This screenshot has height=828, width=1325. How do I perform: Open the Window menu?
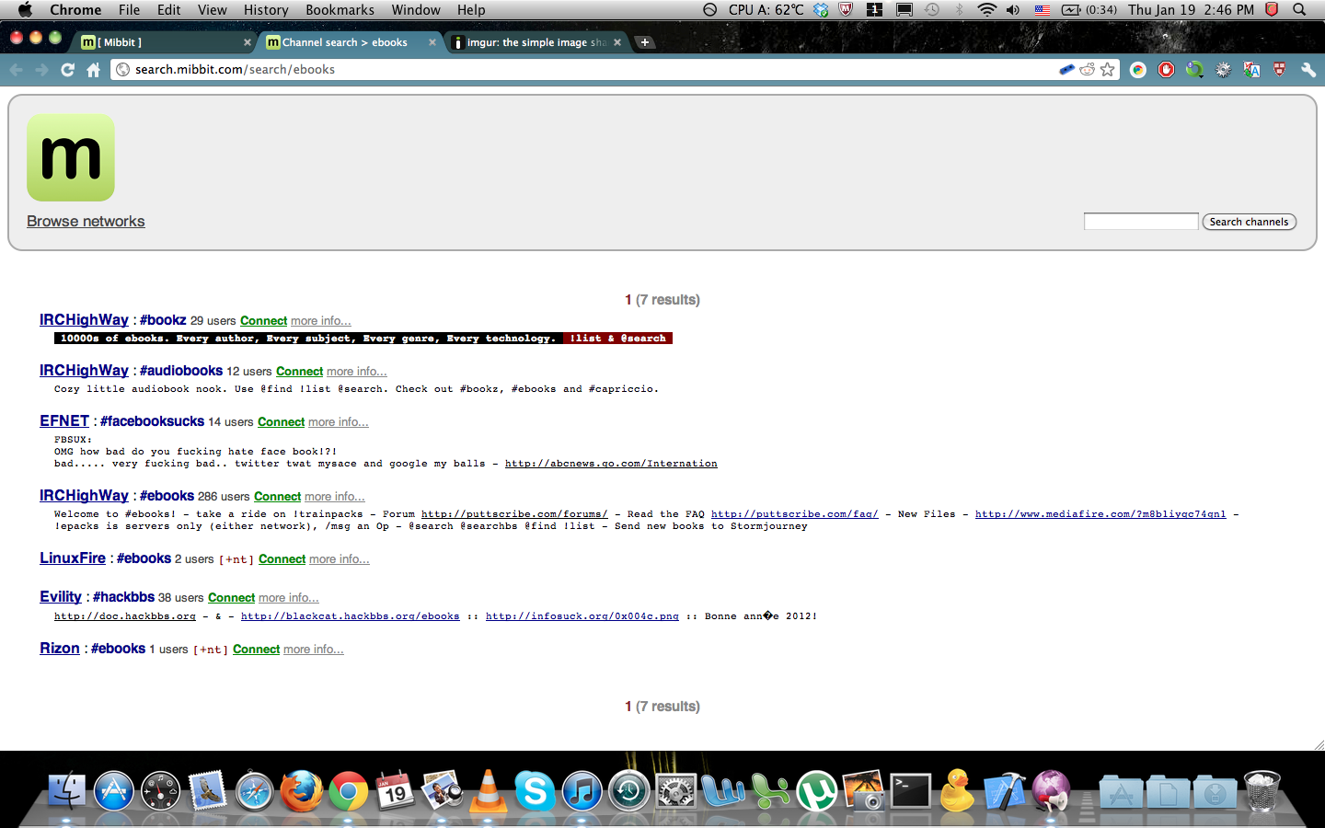(x=416, y=10)
